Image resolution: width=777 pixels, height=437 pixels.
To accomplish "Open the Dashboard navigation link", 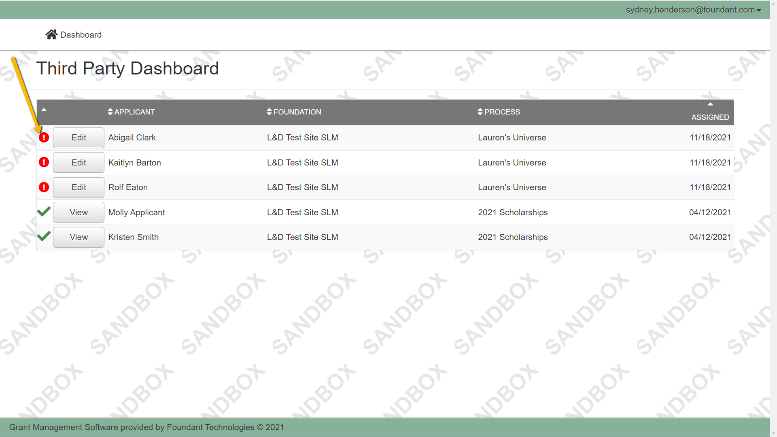I will (x=73, y=35).
